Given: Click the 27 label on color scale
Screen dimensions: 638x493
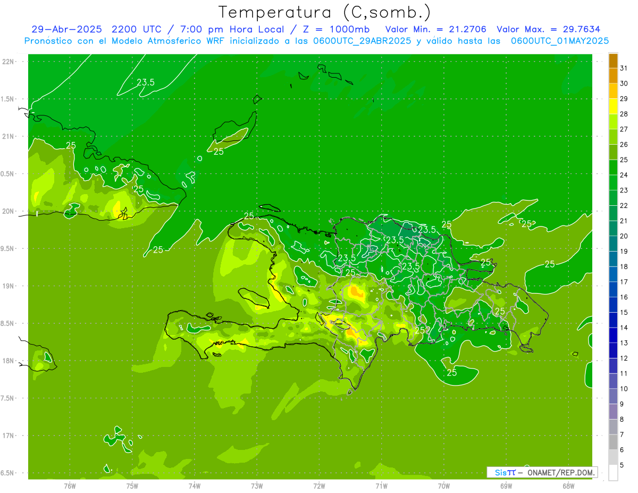Looking at the screenshot, I should coord(624,129).
